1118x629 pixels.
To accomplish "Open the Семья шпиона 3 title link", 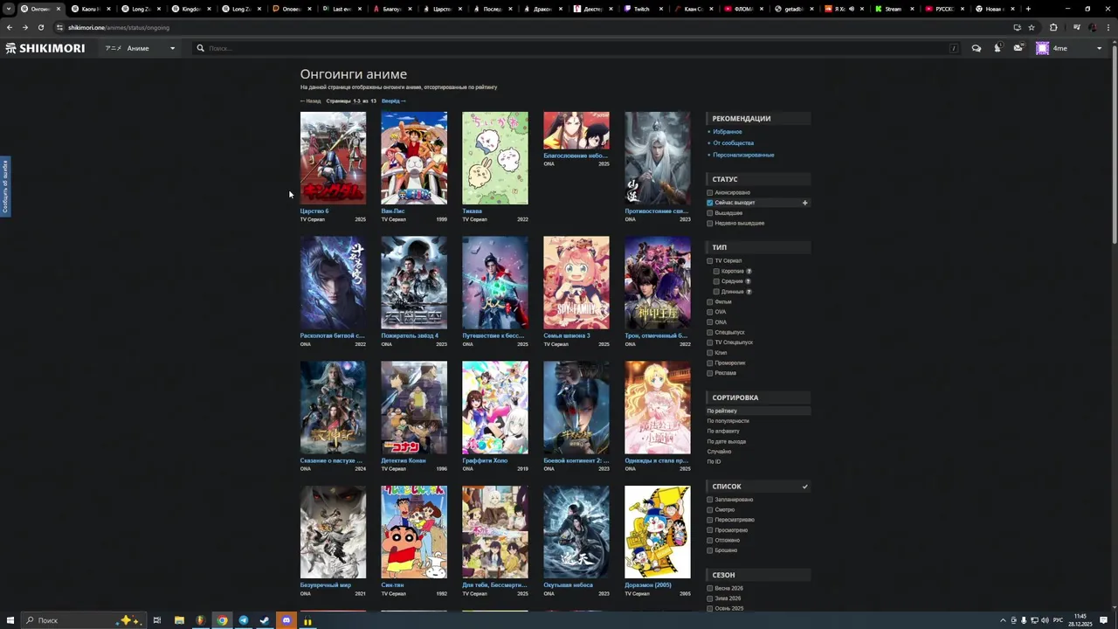I will (567, 335).
